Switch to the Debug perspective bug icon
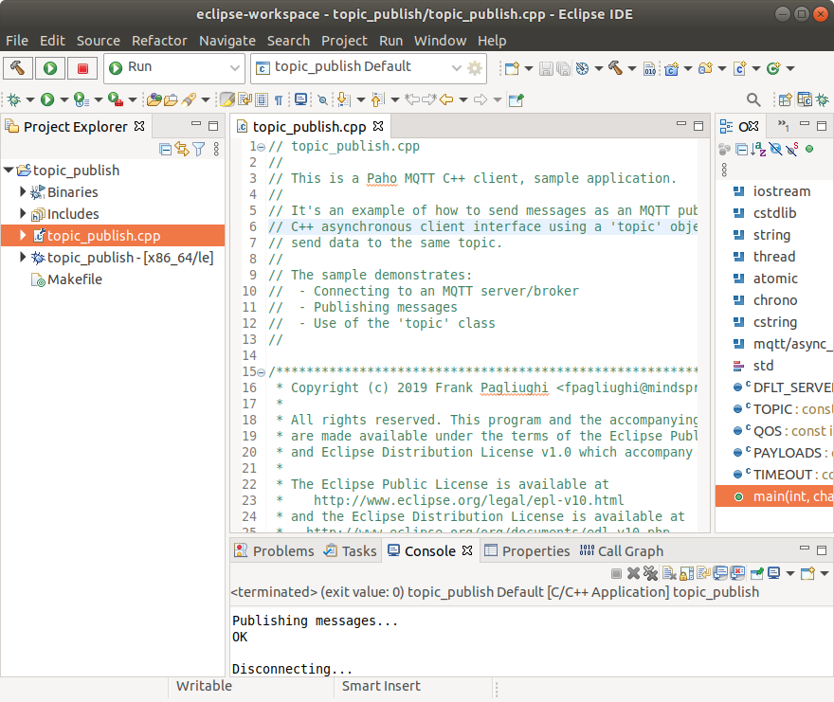 (823, 99)
